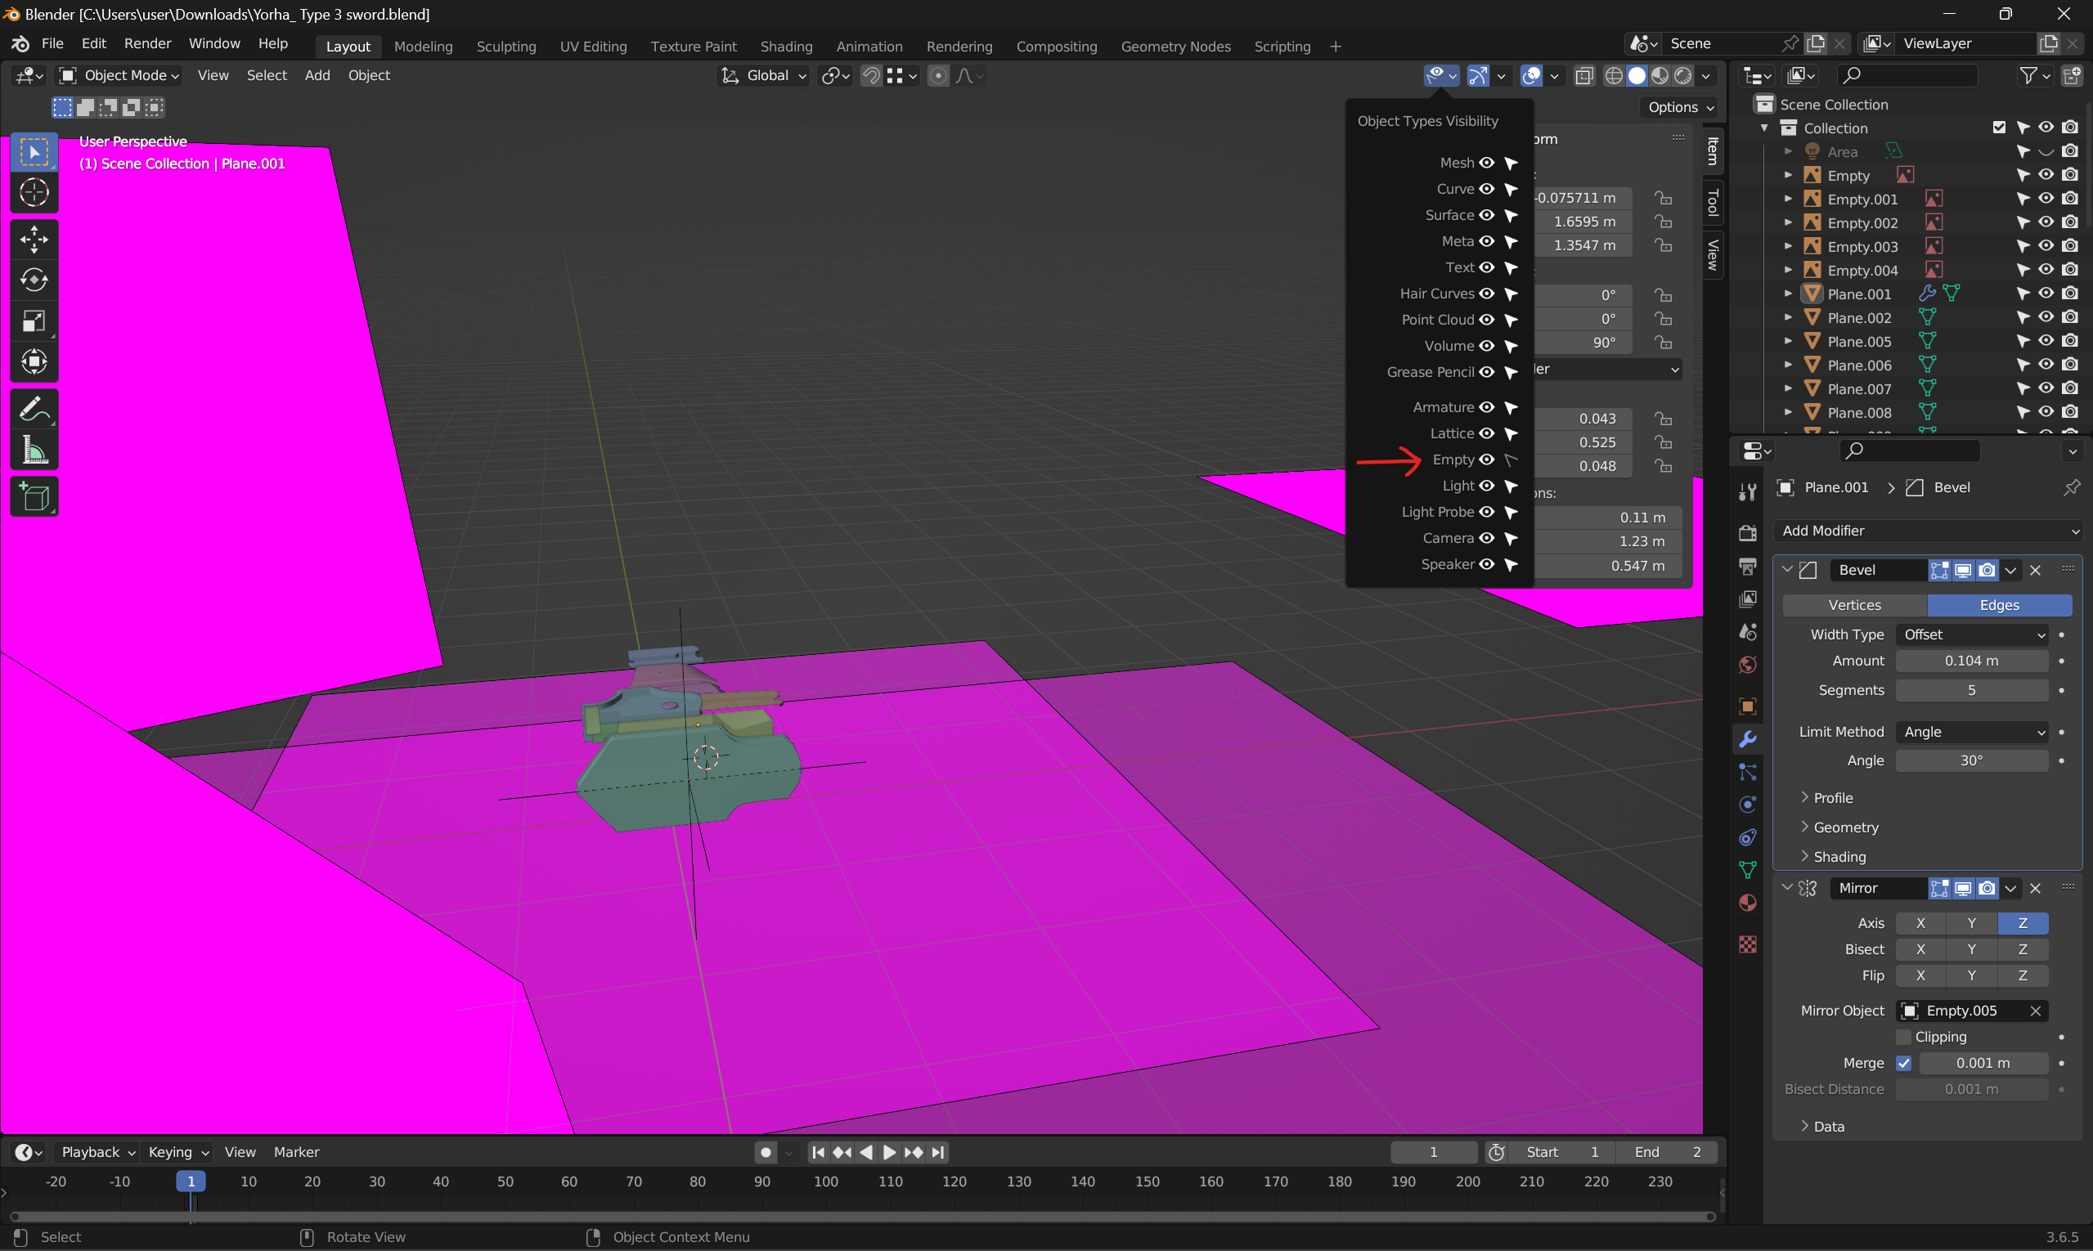Toggle X-ray view in viewport header
The height and width of the screenshot is (1251, 2093).
click(x=1583, y=76)
